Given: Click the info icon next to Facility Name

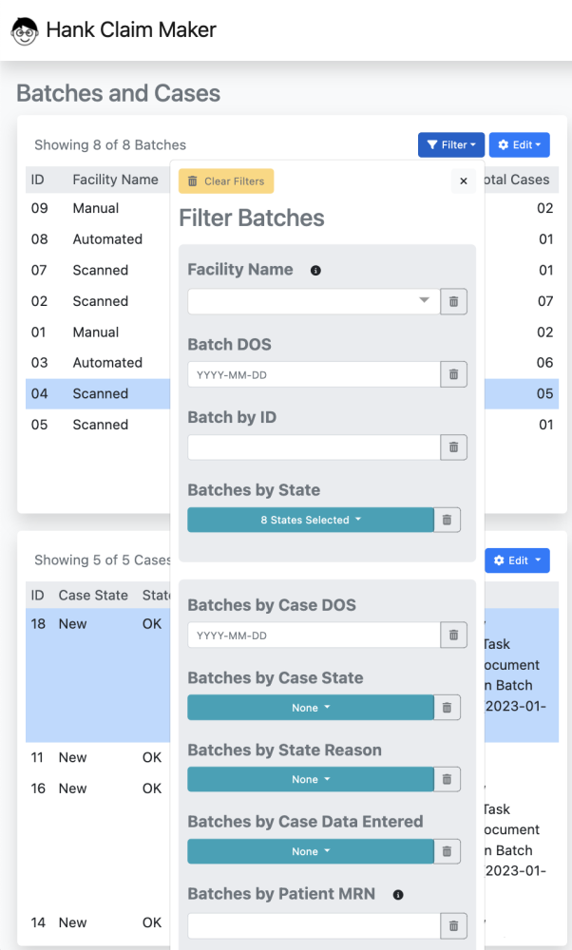Looking at the screenshot, I should pos(314,269).
